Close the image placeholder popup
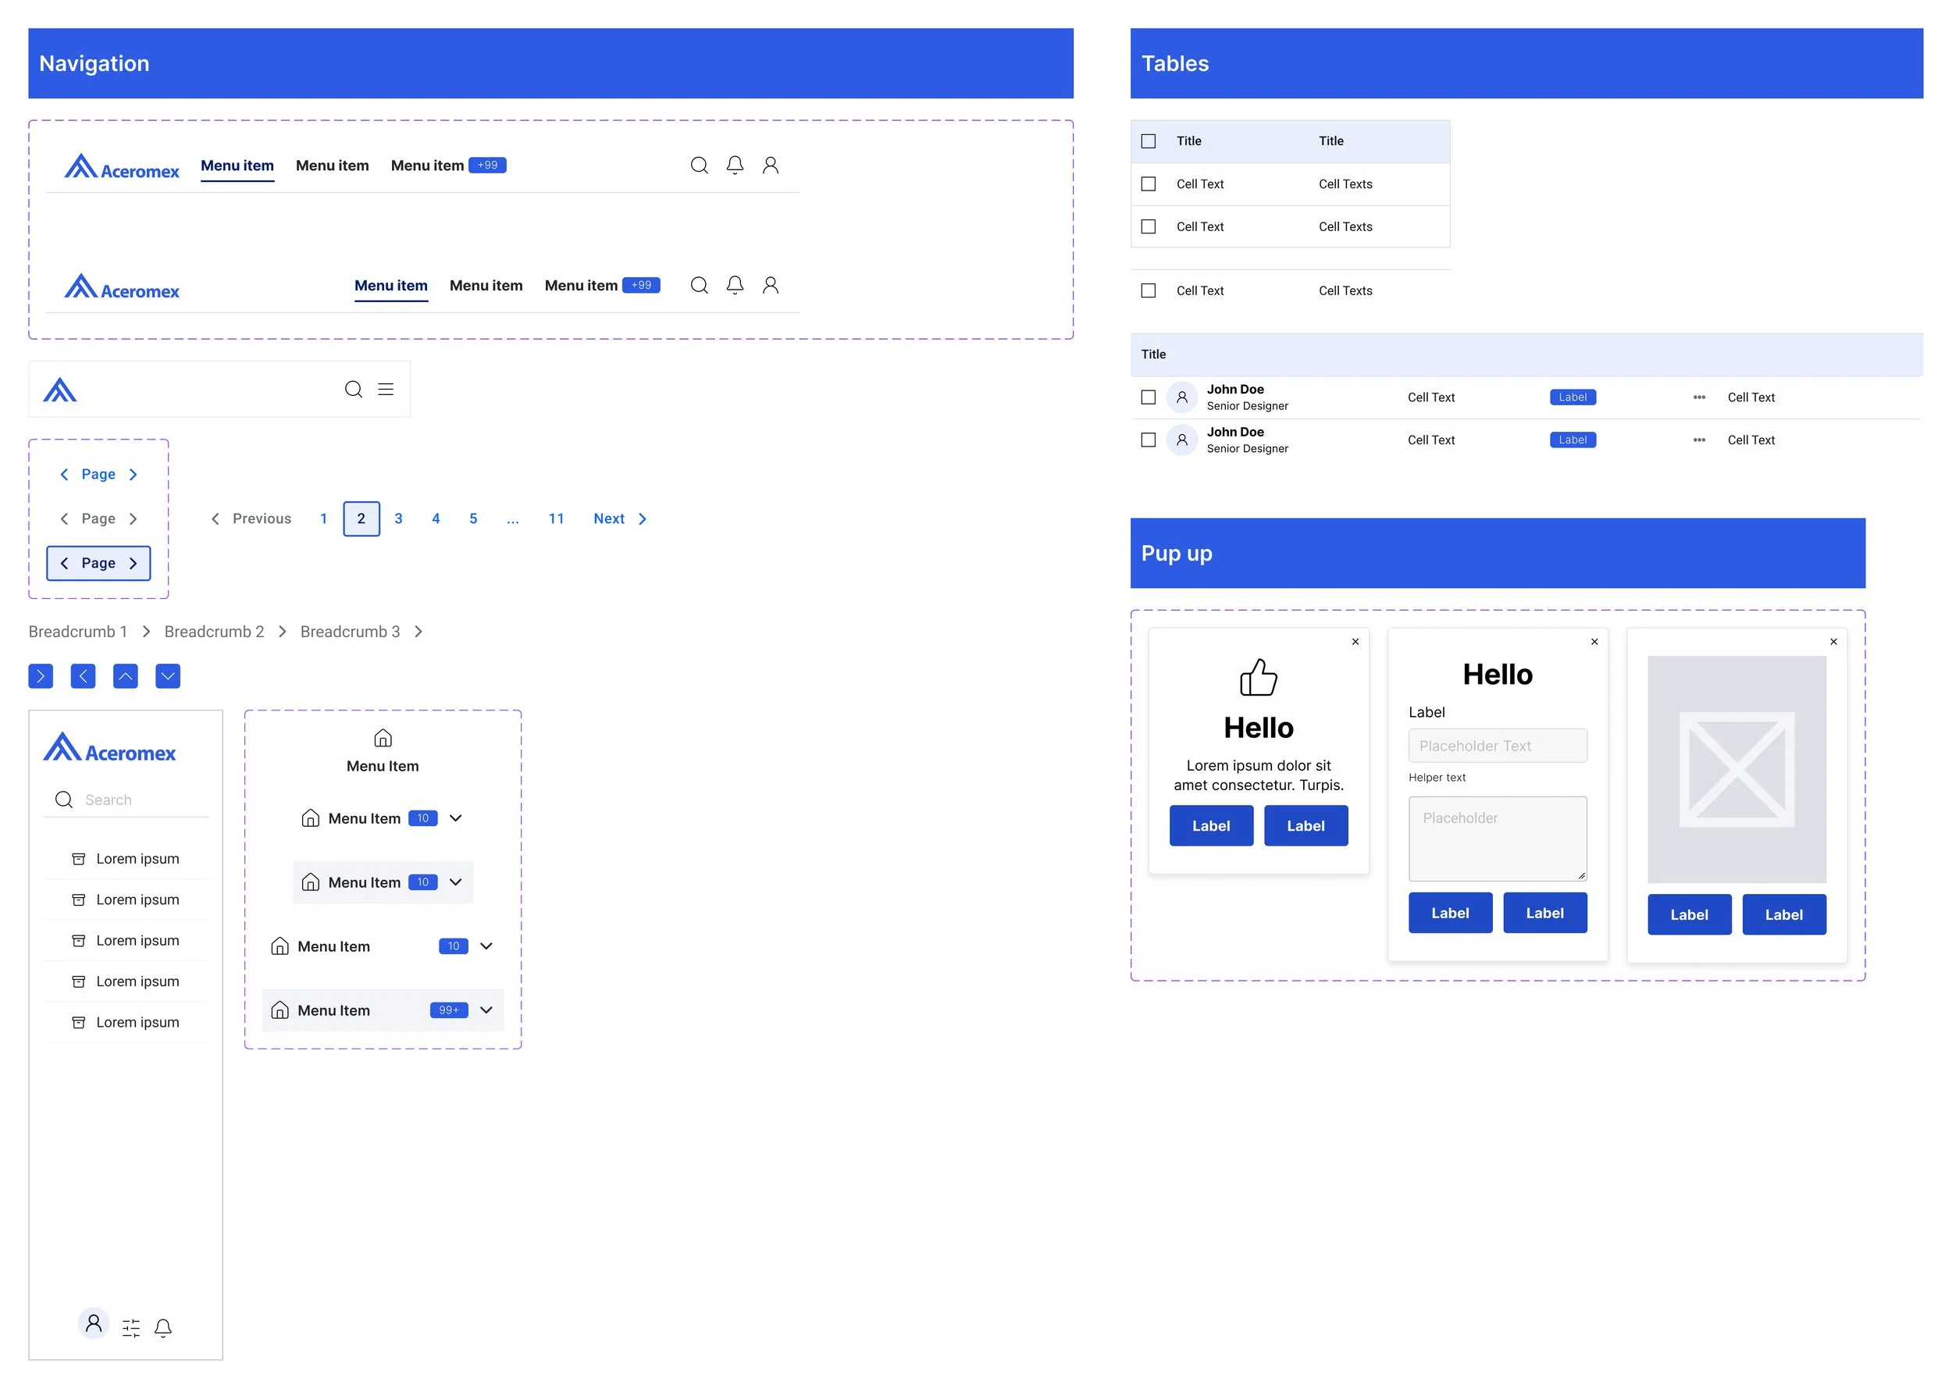1952x1389 pixels. [1833, 642]
